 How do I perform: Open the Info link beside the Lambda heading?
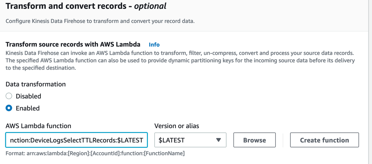[x=154, y=45]
